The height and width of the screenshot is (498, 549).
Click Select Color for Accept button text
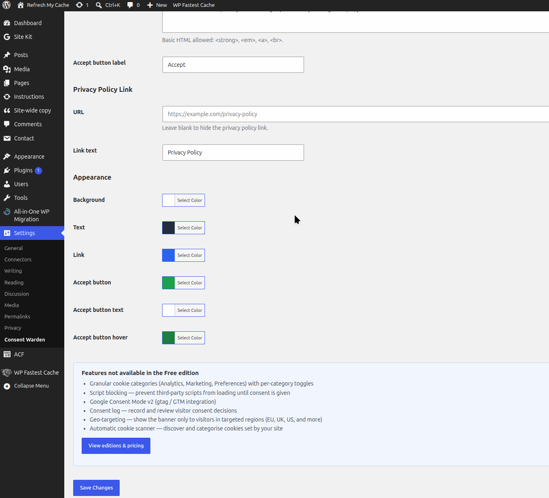(190, 310)
